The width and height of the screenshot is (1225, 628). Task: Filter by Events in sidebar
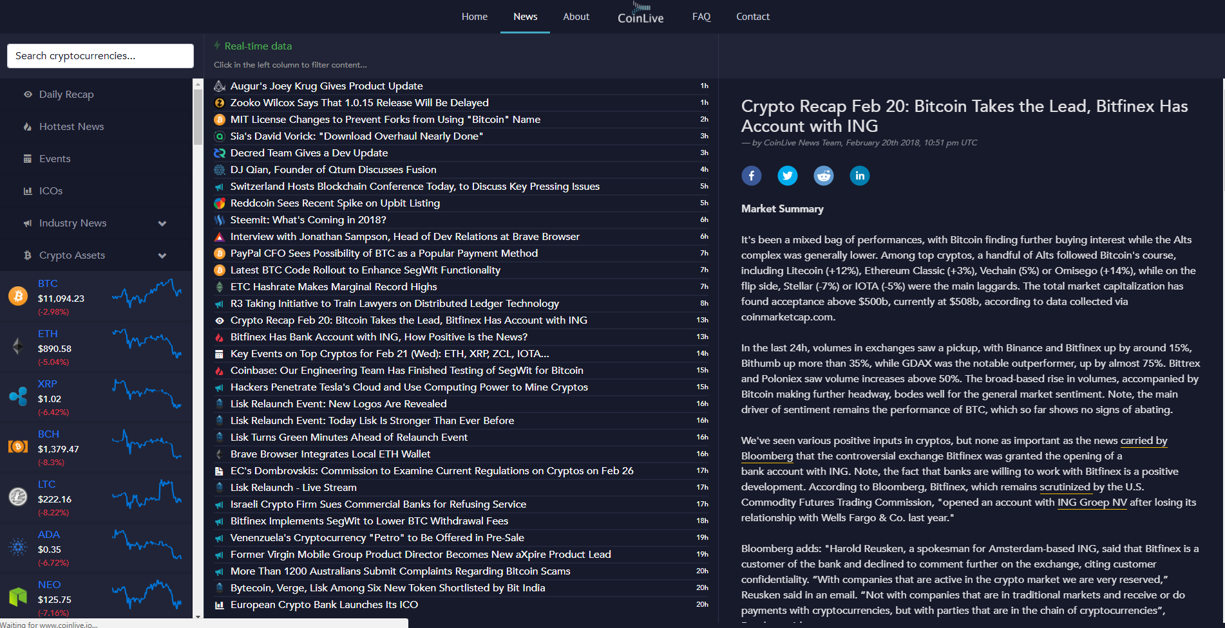click(55, 159)
